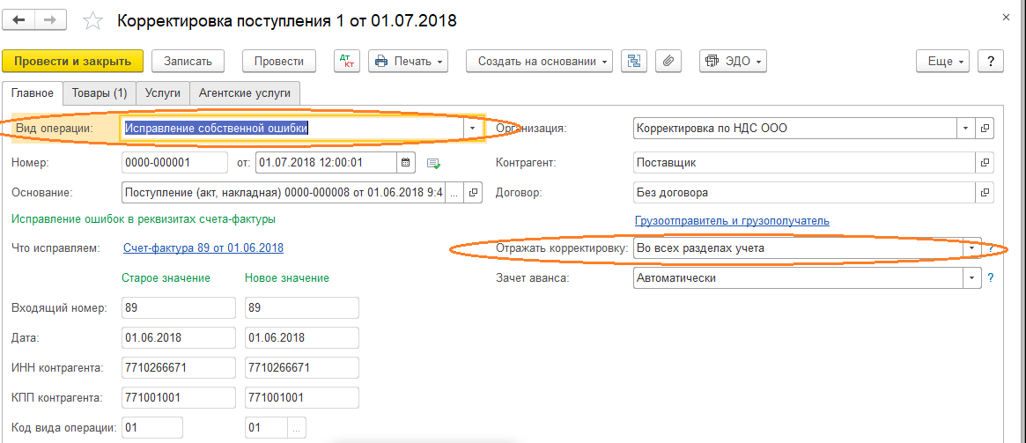The image size is (1026, 443).
Task: Click old value ИНН контрагента 7710266671
Action: pyautogui.click(x=179, y=367)
